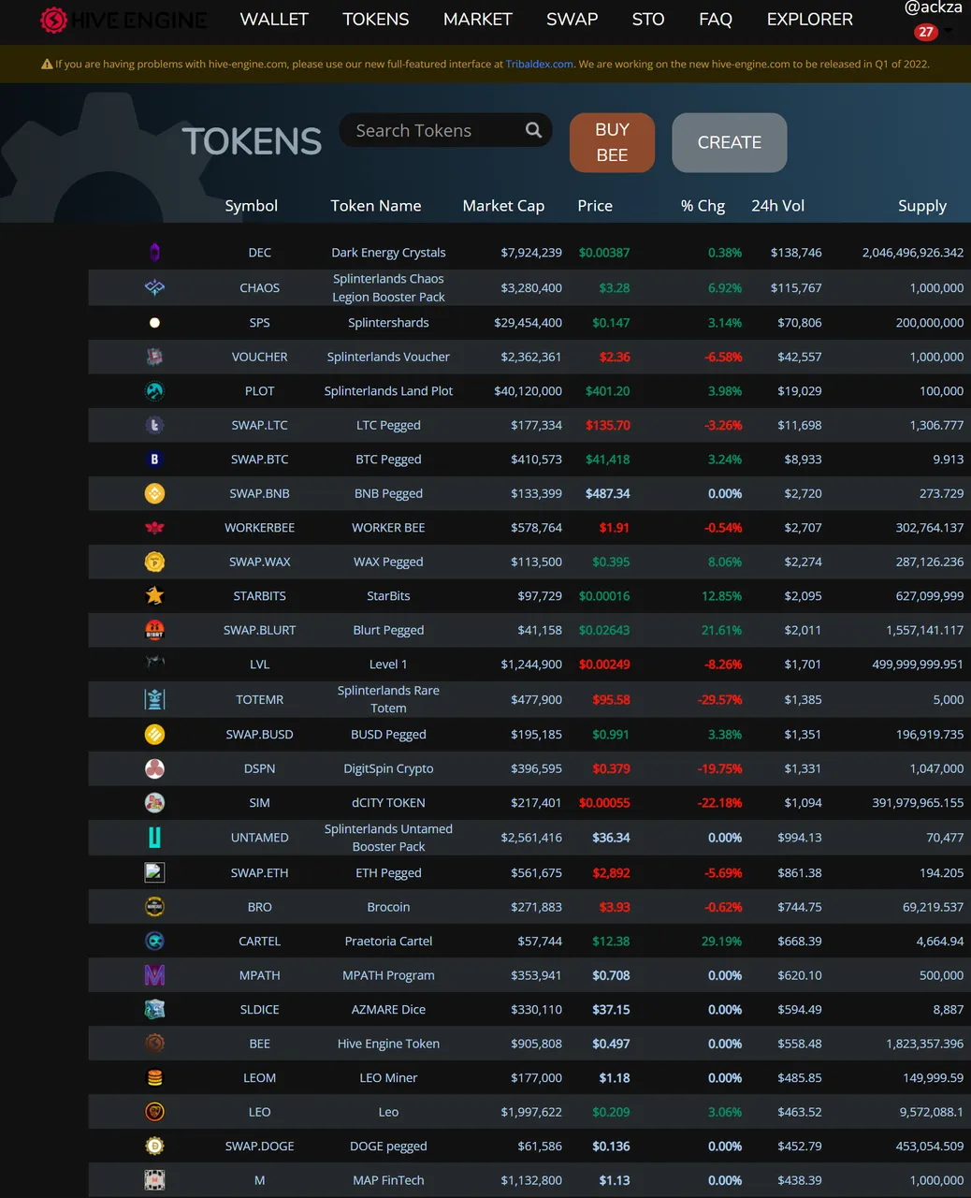Image resolution: width=971 pixels, height=1198 pixels.
Task: Sort by the Symbol column header
Action: (252, 206)
